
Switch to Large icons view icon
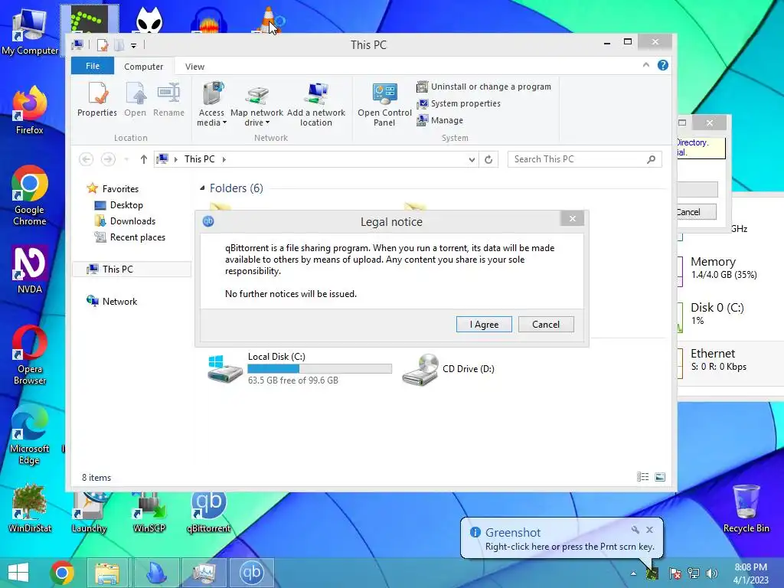660,477
